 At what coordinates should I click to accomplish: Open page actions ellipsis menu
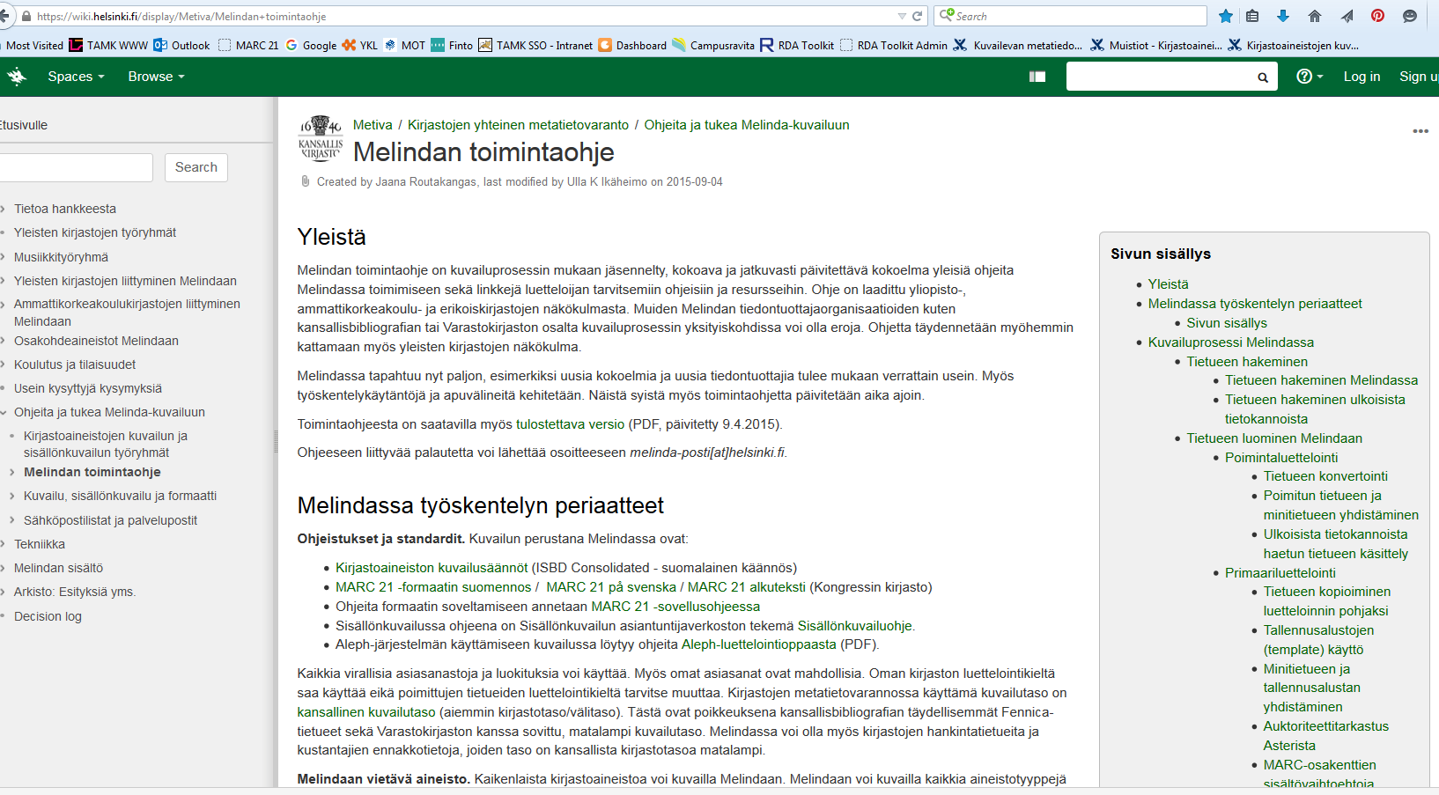coord(1421,131)
